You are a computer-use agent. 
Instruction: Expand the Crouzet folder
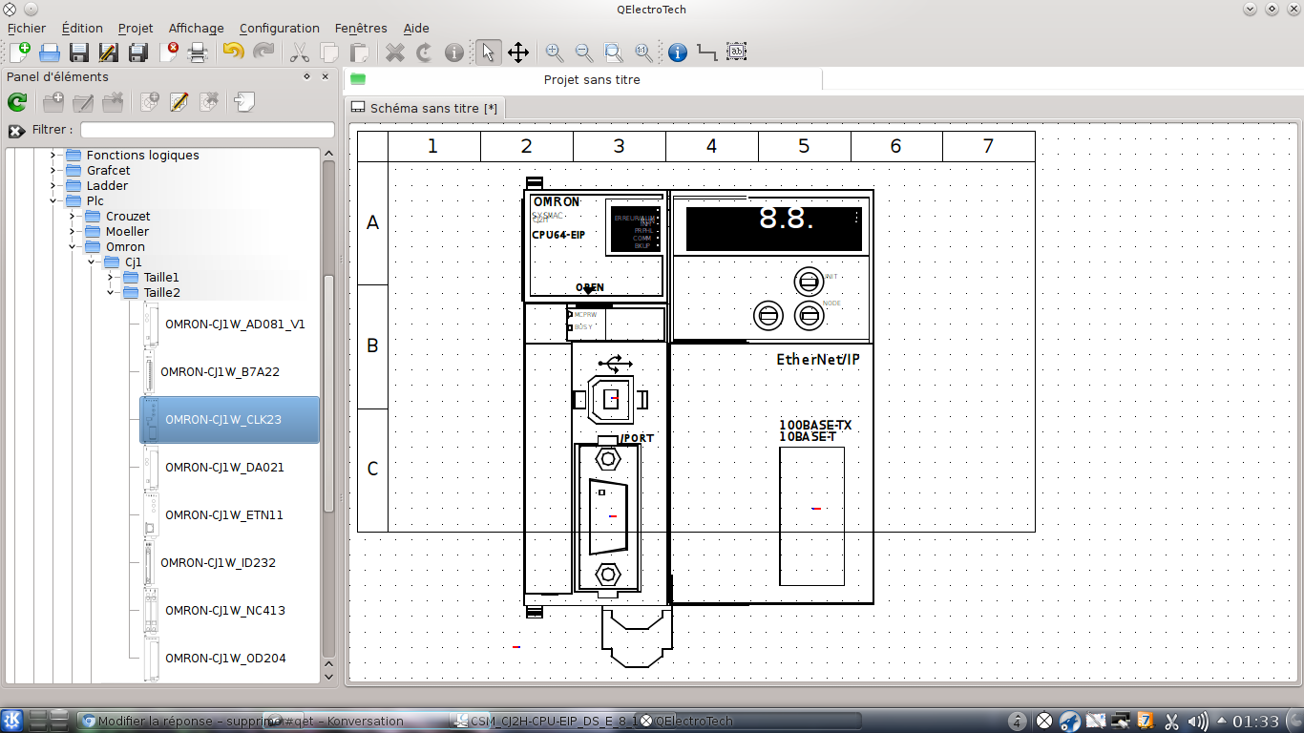tap(72, 216)
